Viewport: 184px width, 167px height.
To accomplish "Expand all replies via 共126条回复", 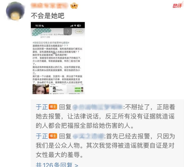I will (57, 165).
